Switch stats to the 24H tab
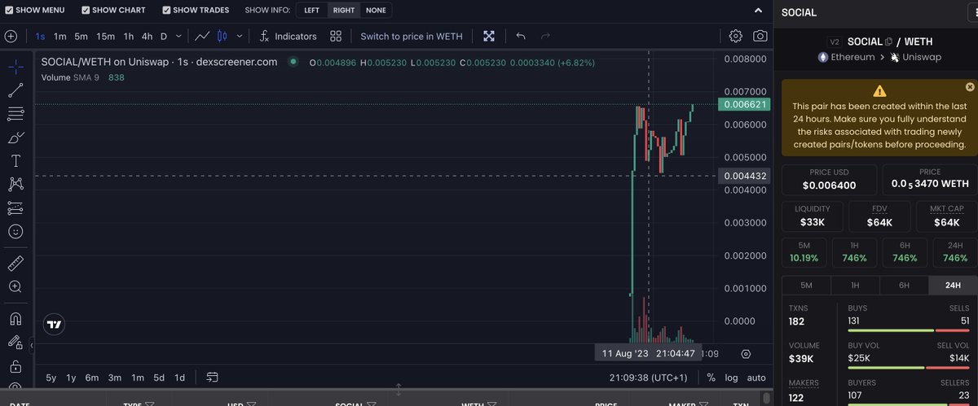Screen dimensions: 978x406 coord(952,286)
